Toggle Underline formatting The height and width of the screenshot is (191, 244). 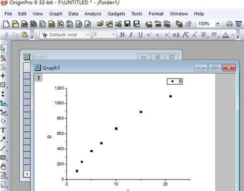tap(140, 34)
